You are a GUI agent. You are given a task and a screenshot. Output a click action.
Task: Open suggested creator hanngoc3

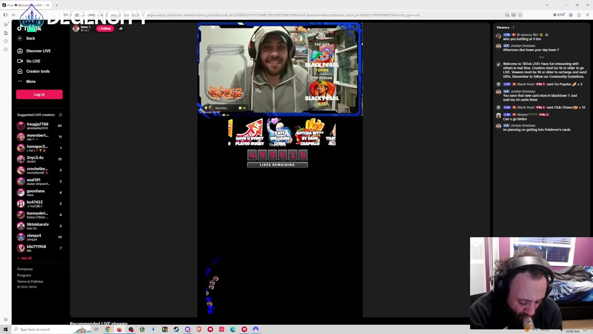[39, 148]
